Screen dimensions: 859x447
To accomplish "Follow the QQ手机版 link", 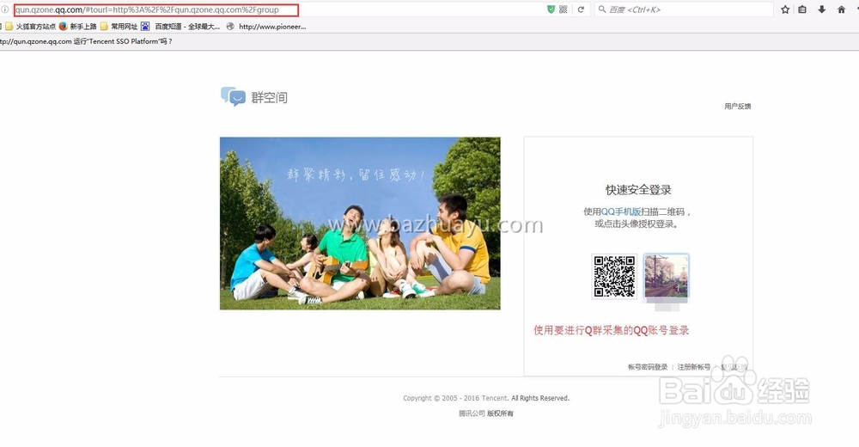I will [621, 211].
